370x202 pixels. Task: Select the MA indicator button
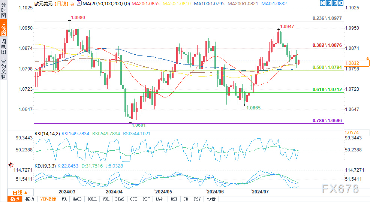pyautogui.click(x=64, y=199)
